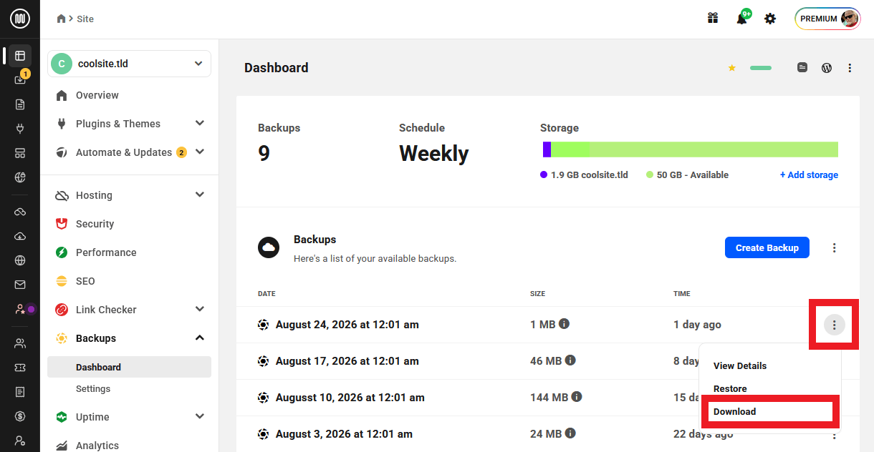The image size is (874, 452).
Task: Click the info icon next to 24 MB
Action: 570,433
